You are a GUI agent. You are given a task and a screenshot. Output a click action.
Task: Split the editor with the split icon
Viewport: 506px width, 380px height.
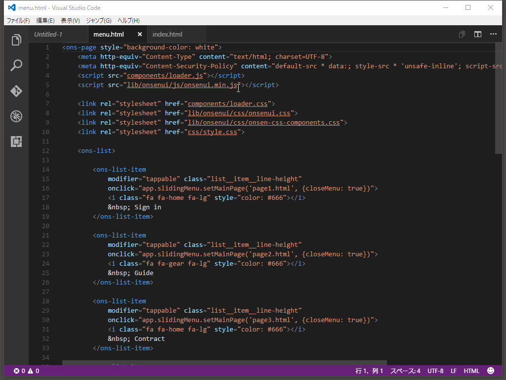point(478,34)
